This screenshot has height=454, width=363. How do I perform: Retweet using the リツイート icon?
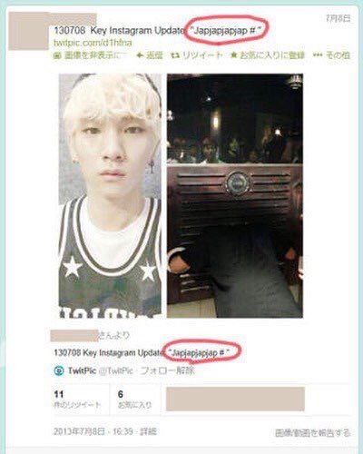point(175,55)
